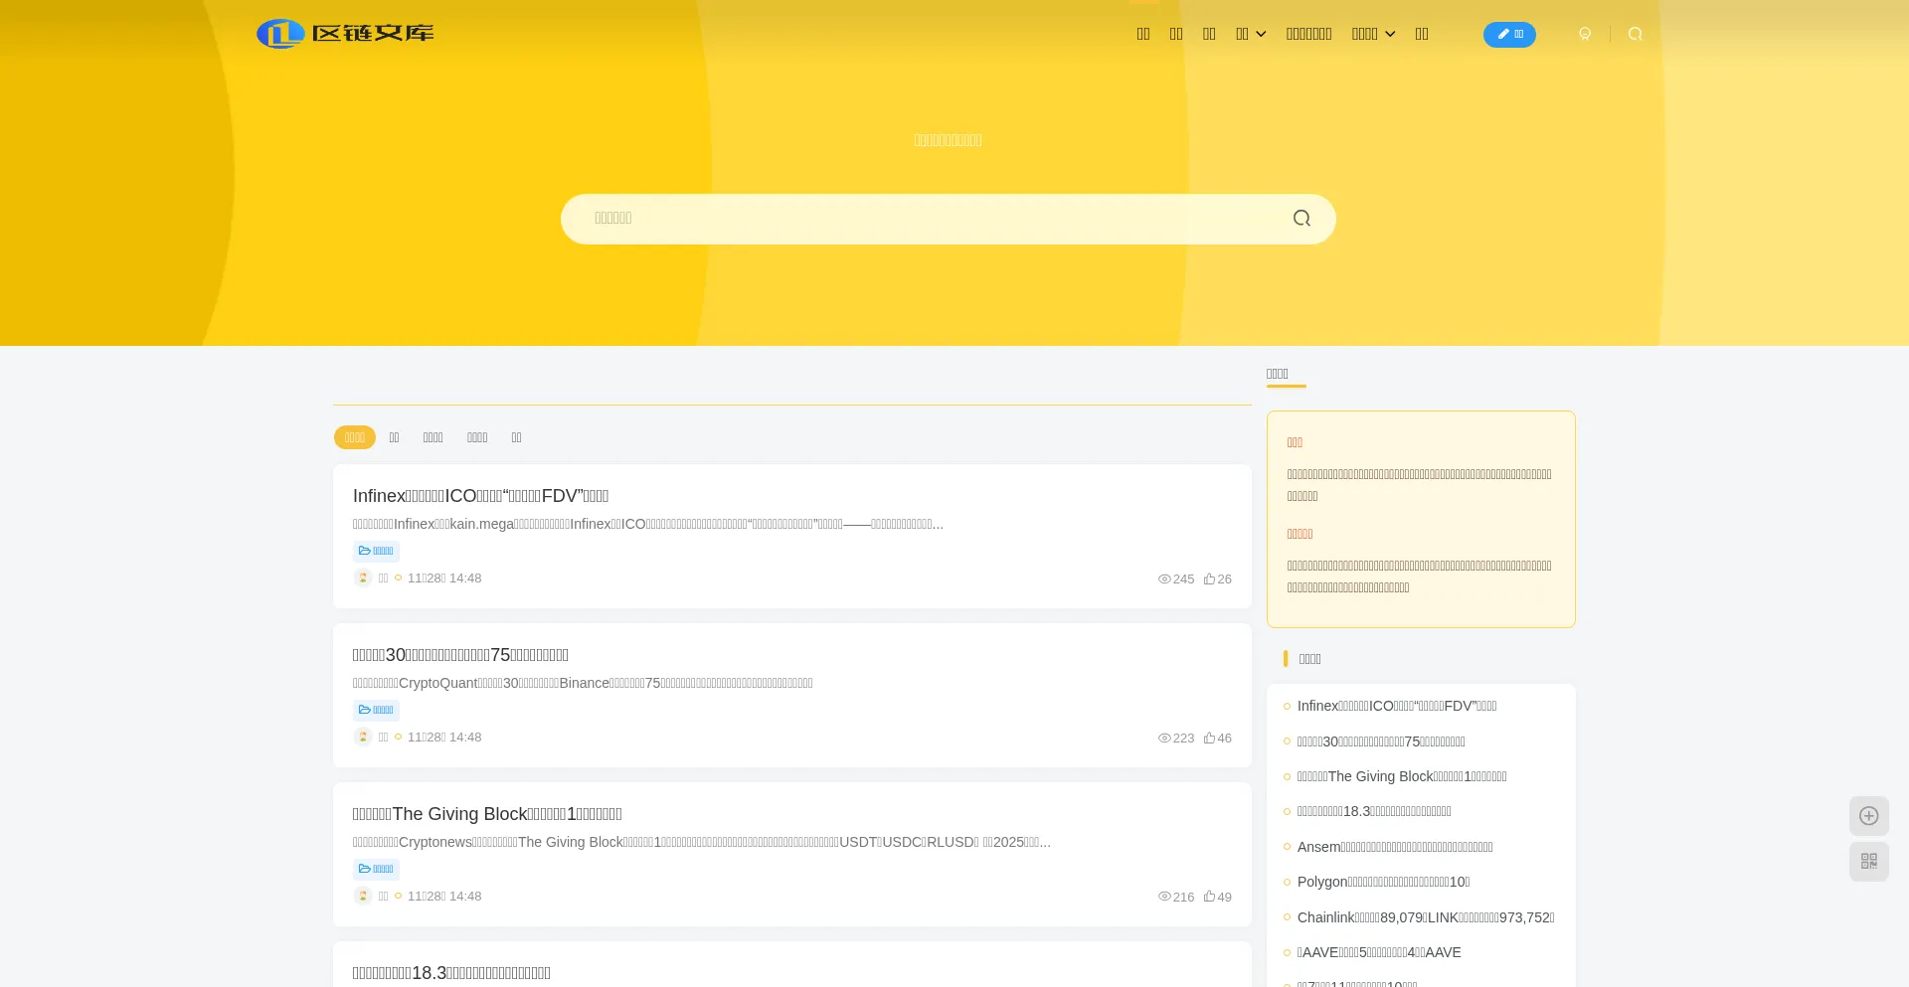Select the last filter tab above article list

click(516, 437)
